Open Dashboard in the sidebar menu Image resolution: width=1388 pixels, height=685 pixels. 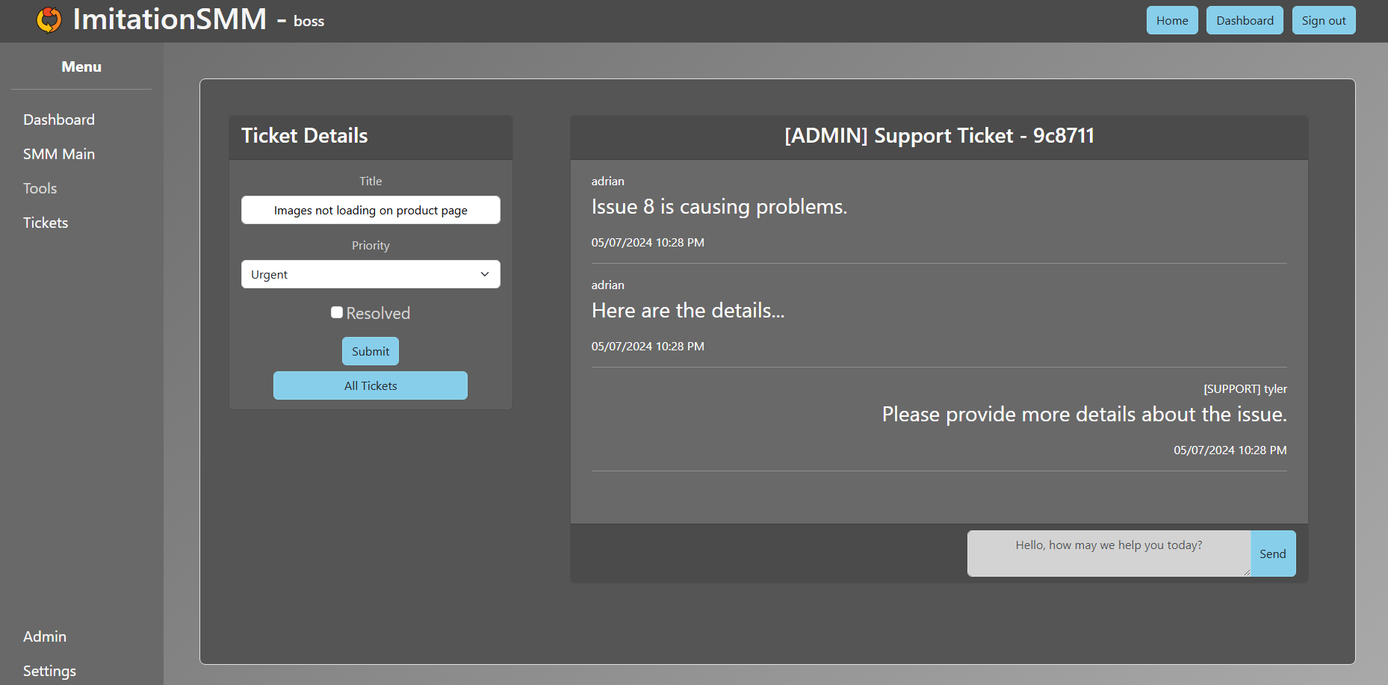click(x=59, y=120)
